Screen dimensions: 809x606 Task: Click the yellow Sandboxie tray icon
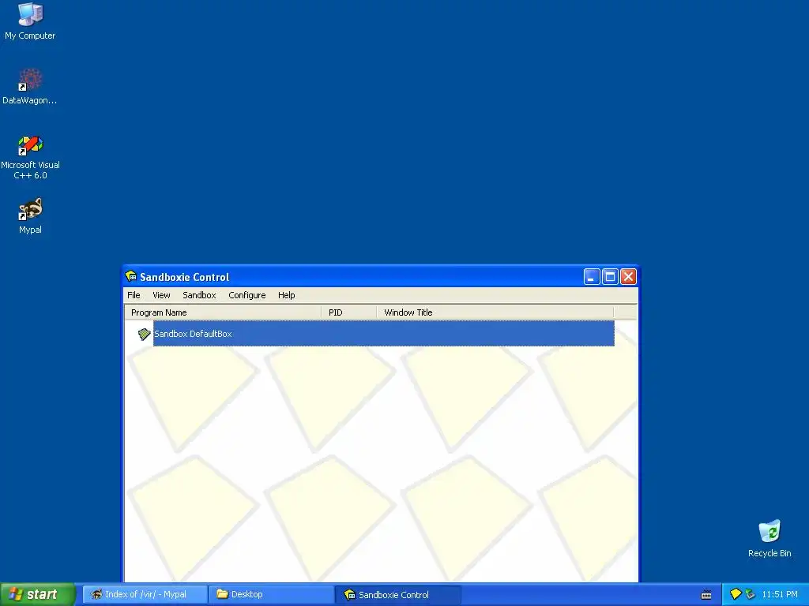736,594
